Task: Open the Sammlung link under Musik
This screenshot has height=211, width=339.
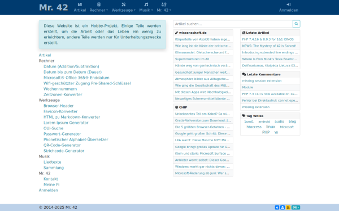Action: (54, 168)
